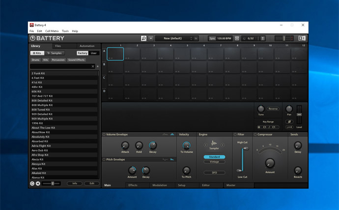
Task: Click the Sampler engine waveform icon
Action: pos(214,143)
